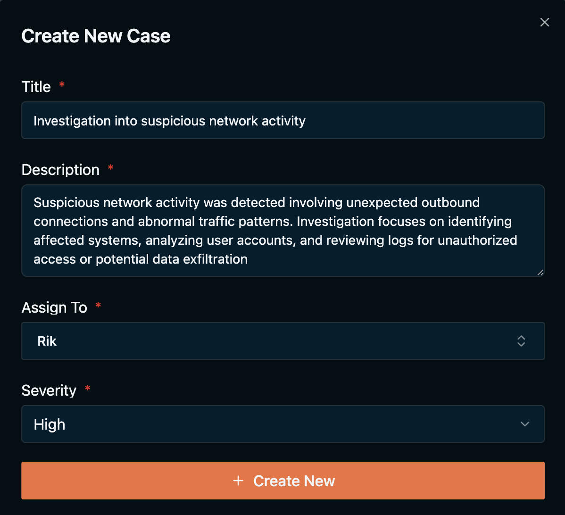Click the up-down arrows in Assign To
Image resolution: width=565 pixels, height=515 pixels.
(521, 341)
